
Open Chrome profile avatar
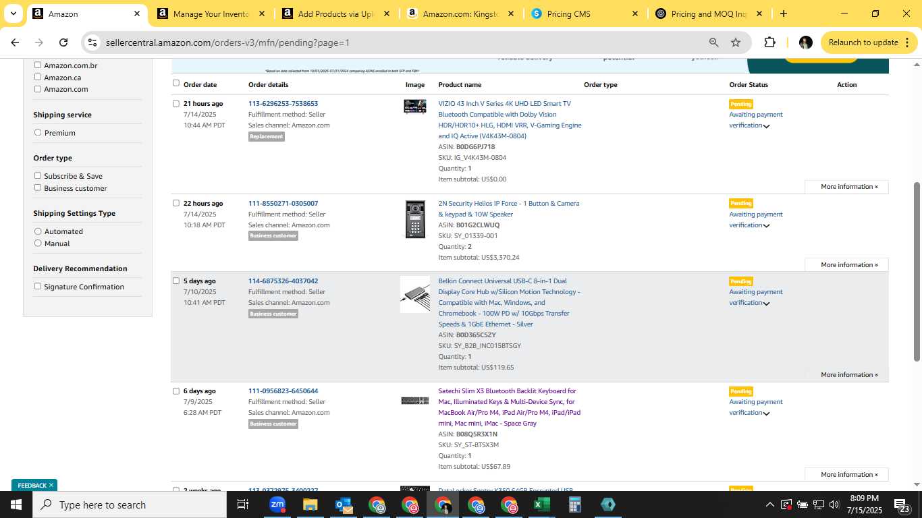point(805,42)
